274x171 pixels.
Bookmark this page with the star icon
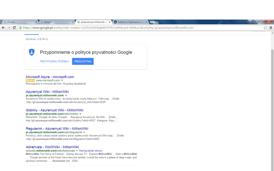[265, 27]
